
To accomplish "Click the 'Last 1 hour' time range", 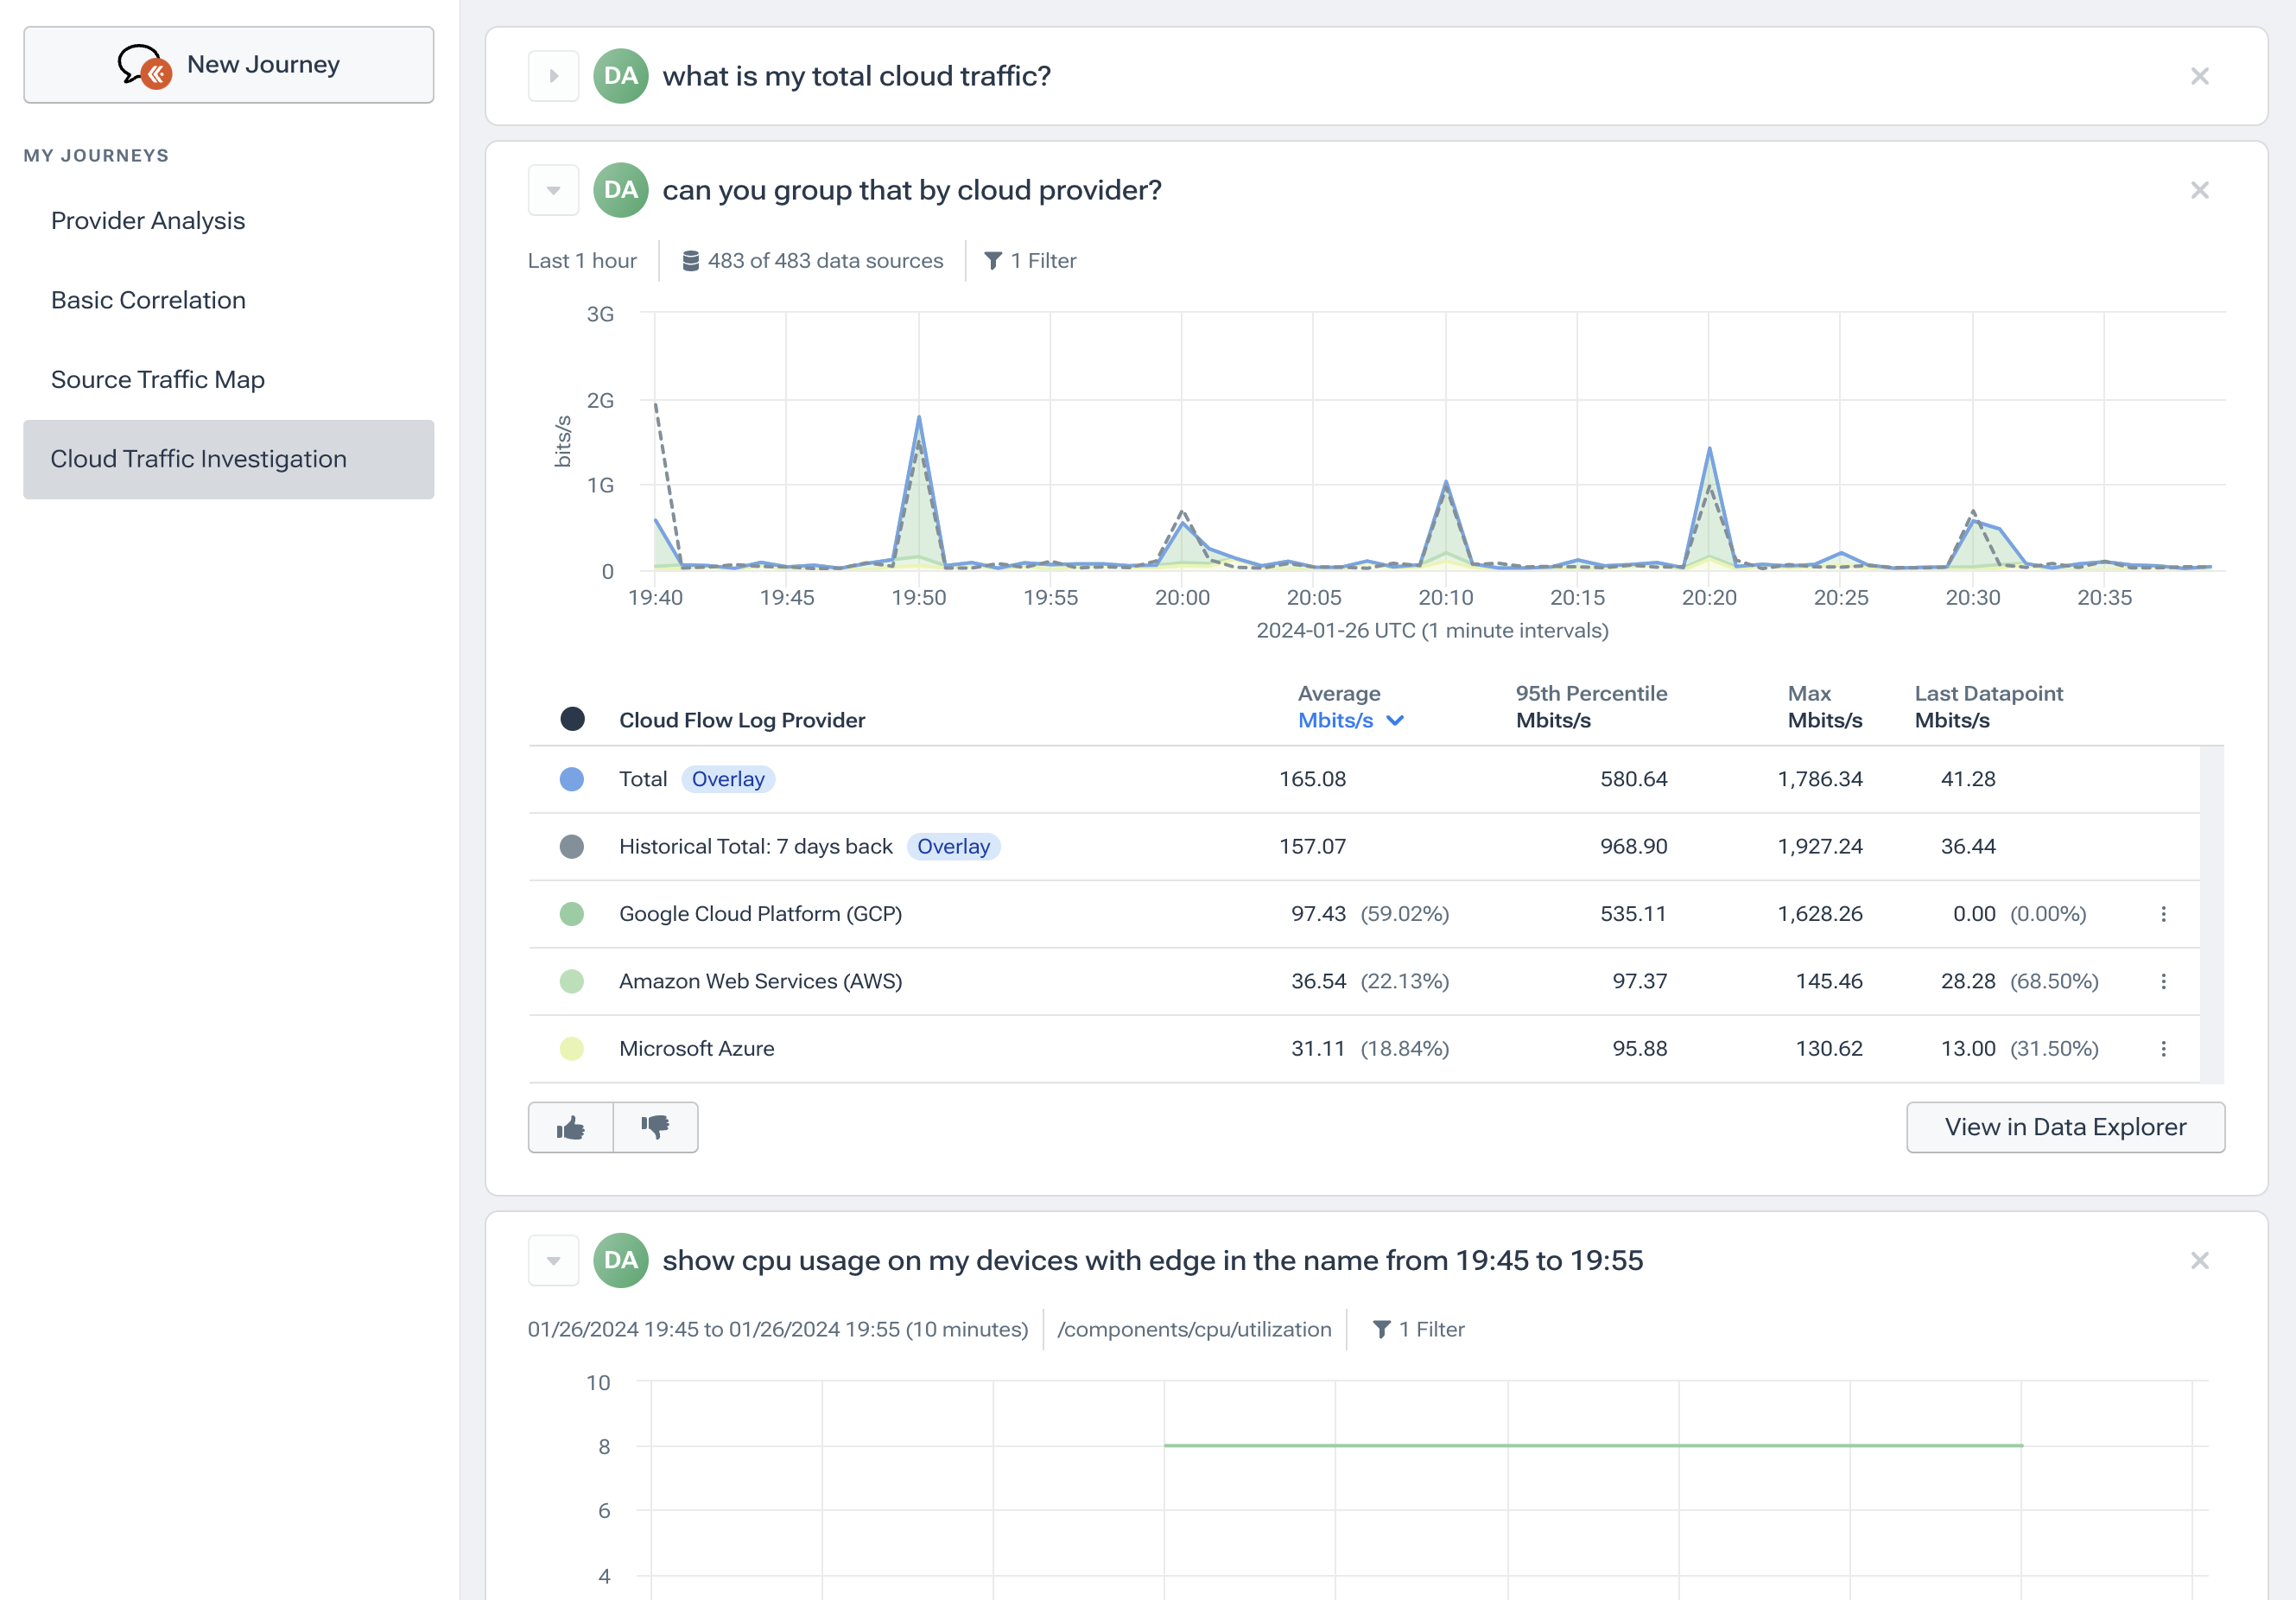I will (x=582, y=261).
